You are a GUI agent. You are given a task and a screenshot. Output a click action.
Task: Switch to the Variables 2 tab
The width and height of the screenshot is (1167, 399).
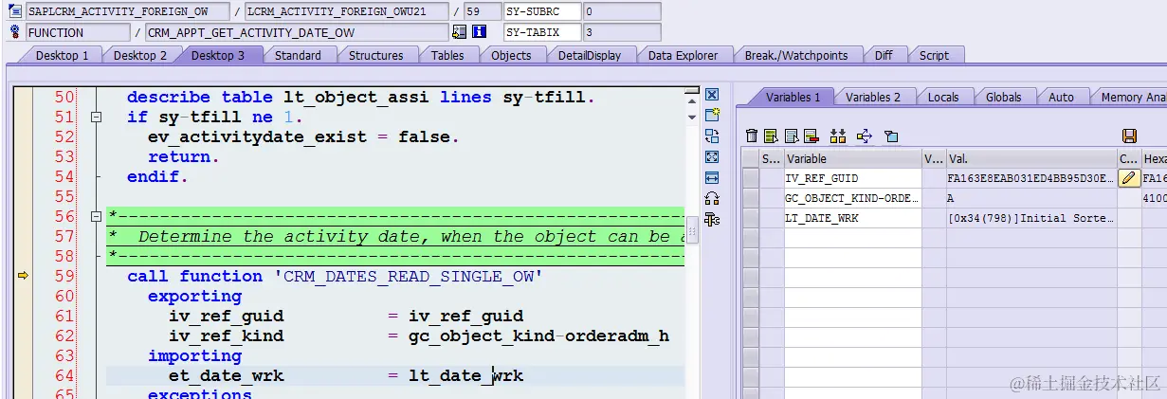873,97
